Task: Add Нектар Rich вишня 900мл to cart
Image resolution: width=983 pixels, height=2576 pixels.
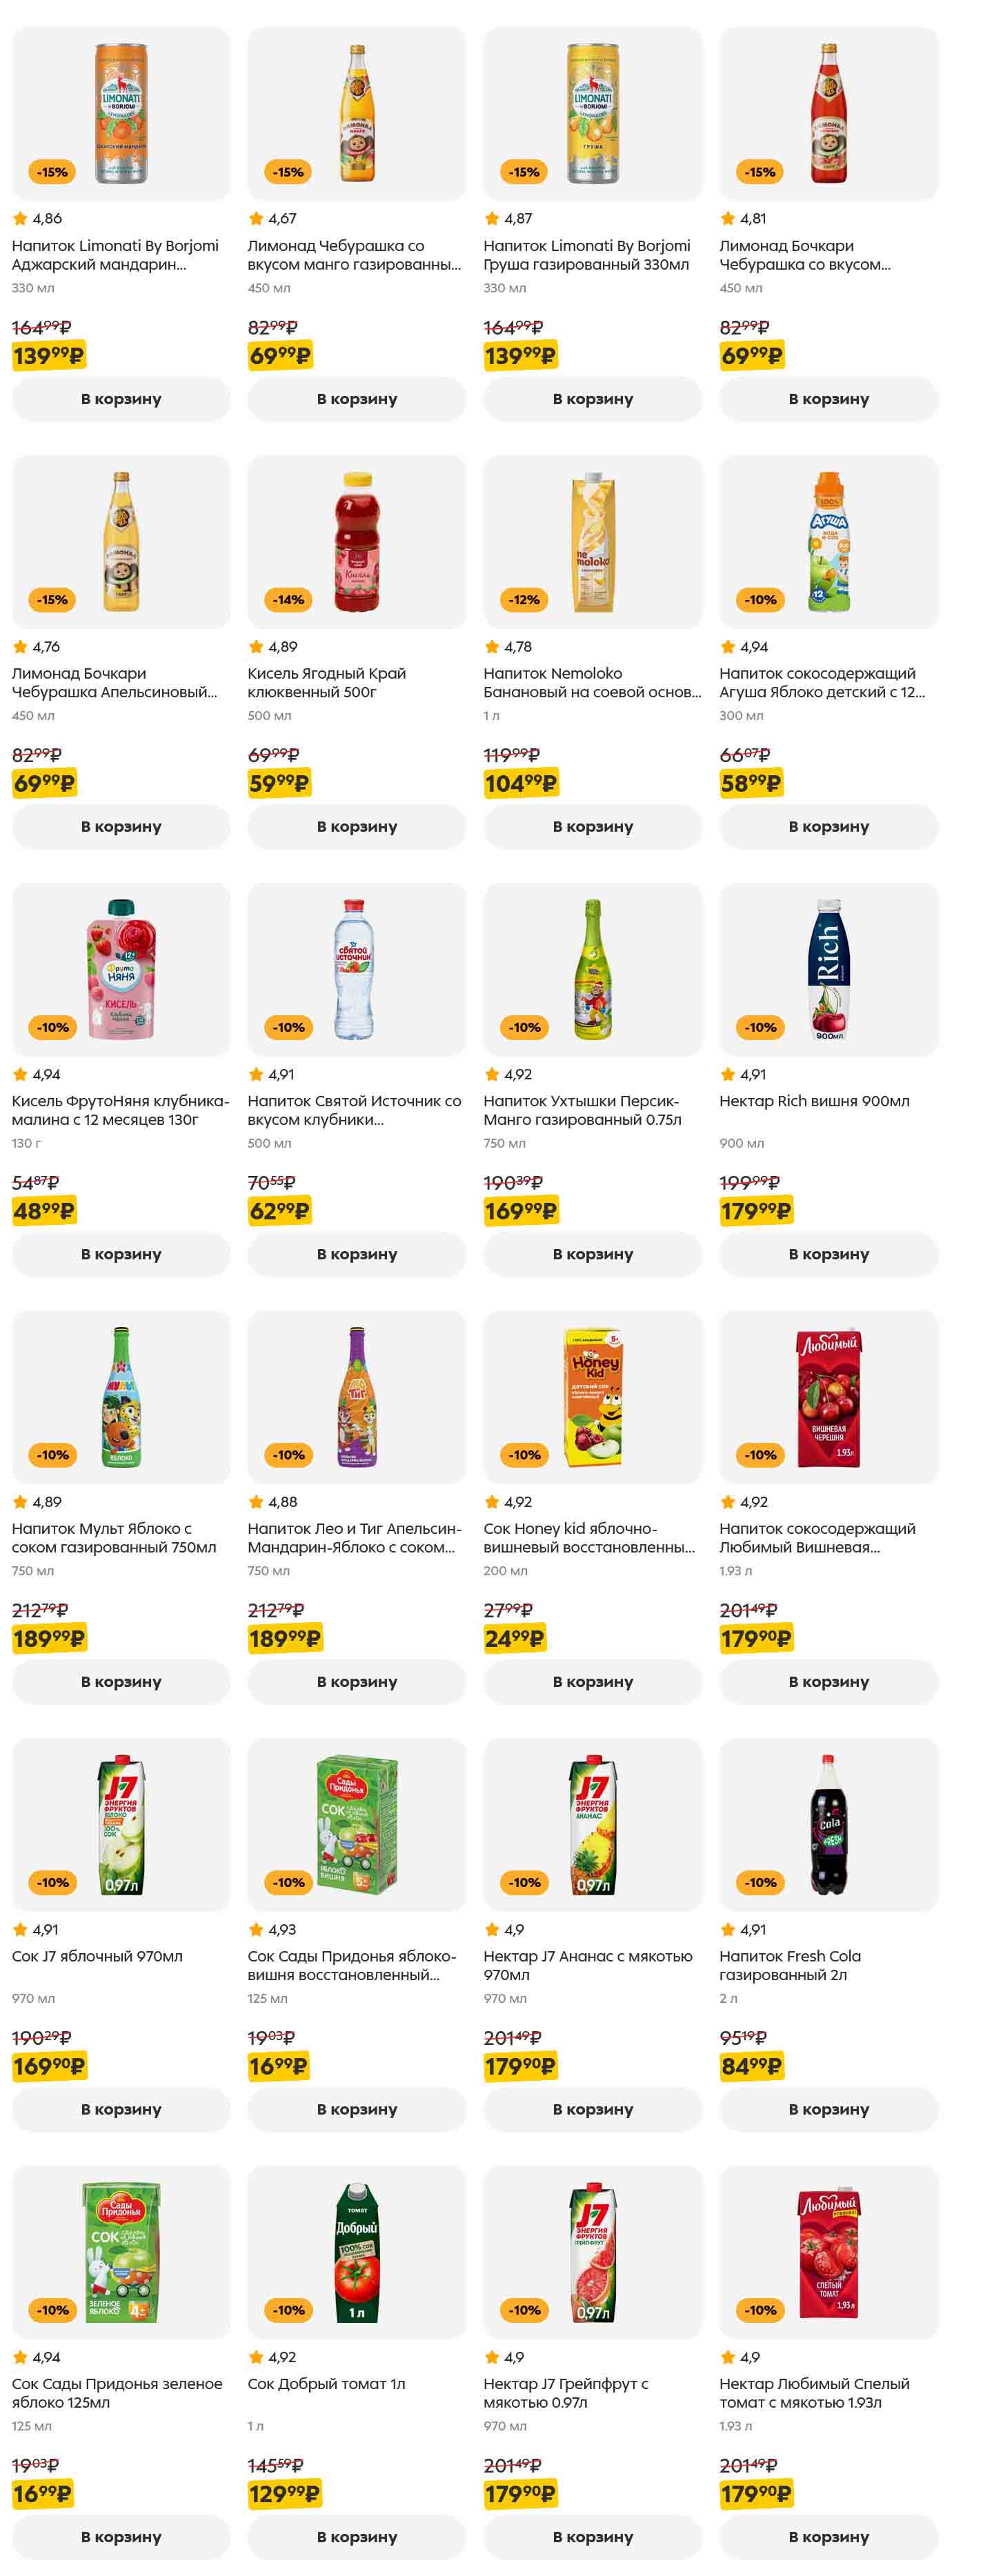Action: [828, 1254]
